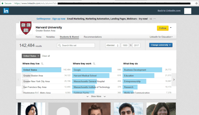The height and width of the screenshot is (115, 199).
Task: Open placeholder silhouette alumni profile card
Action: coord(63,109)
